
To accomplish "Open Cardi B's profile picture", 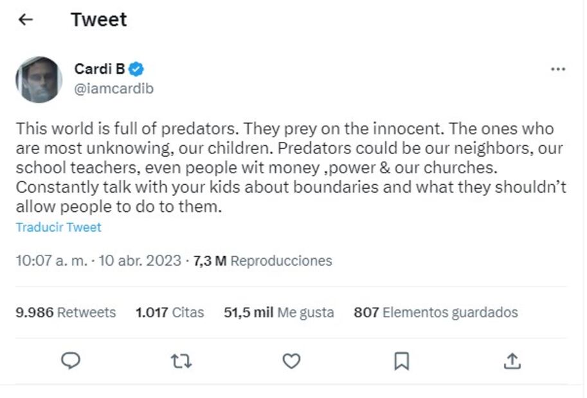I will [38, 78].
